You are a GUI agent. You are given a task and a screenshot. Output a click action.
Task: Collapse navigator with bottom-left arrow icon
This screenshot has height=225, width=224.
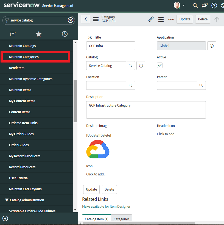5,218
